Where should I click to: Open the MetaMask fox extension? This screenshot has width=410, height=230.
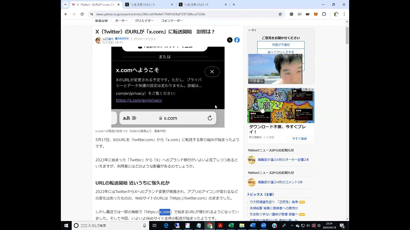tap(316, 14)
